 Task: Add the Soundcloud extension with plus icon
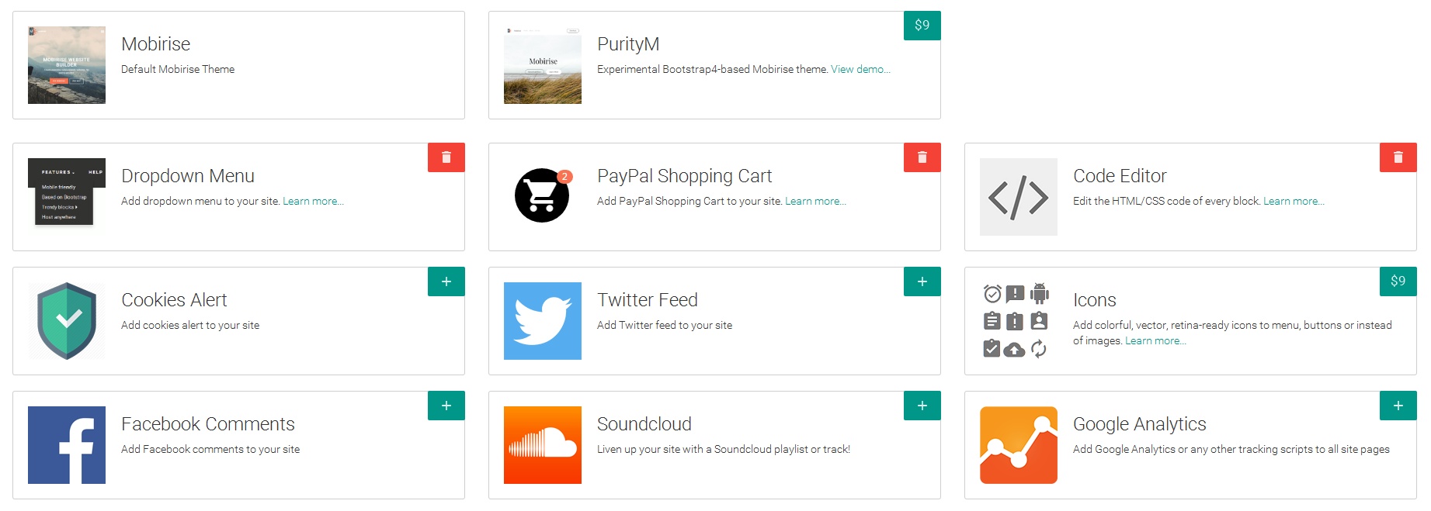922,406
